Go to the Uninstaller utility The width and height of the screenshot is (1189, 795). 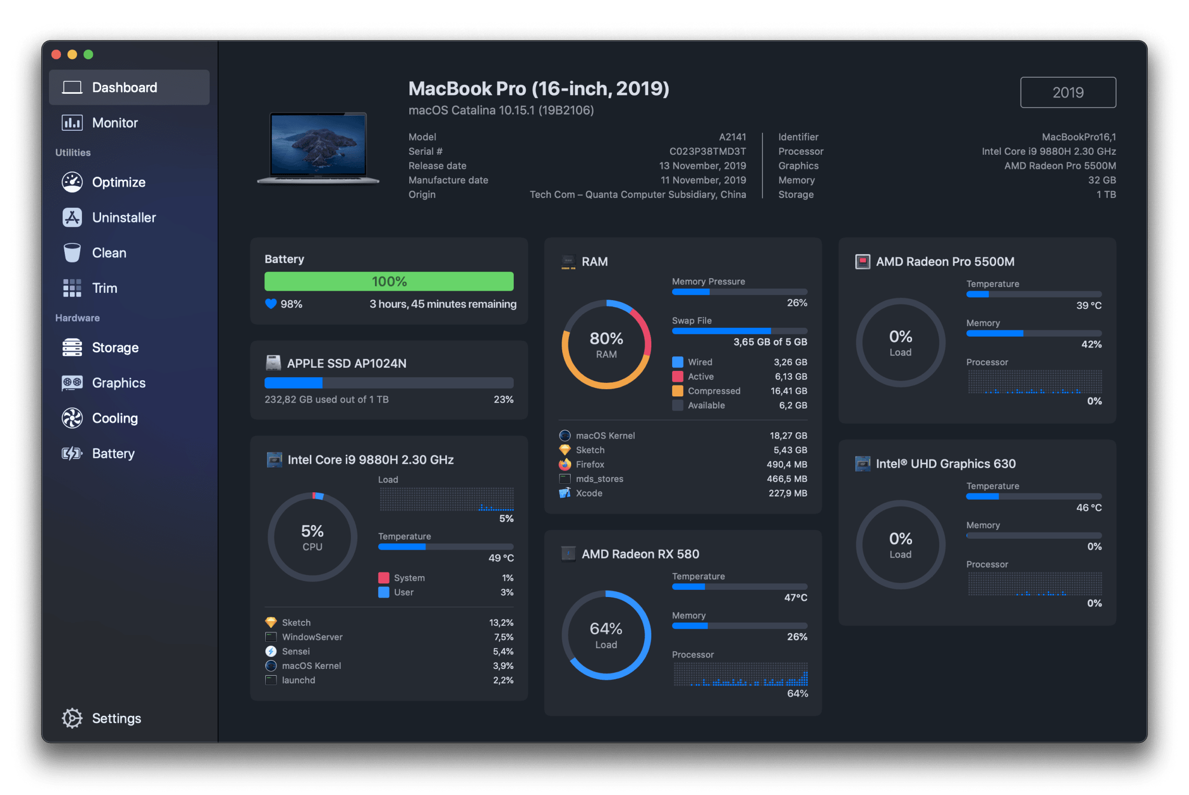click(129, 218)
